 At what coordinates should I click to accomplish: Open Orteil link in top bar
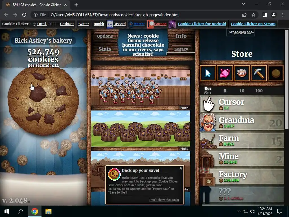click(42, 24)
